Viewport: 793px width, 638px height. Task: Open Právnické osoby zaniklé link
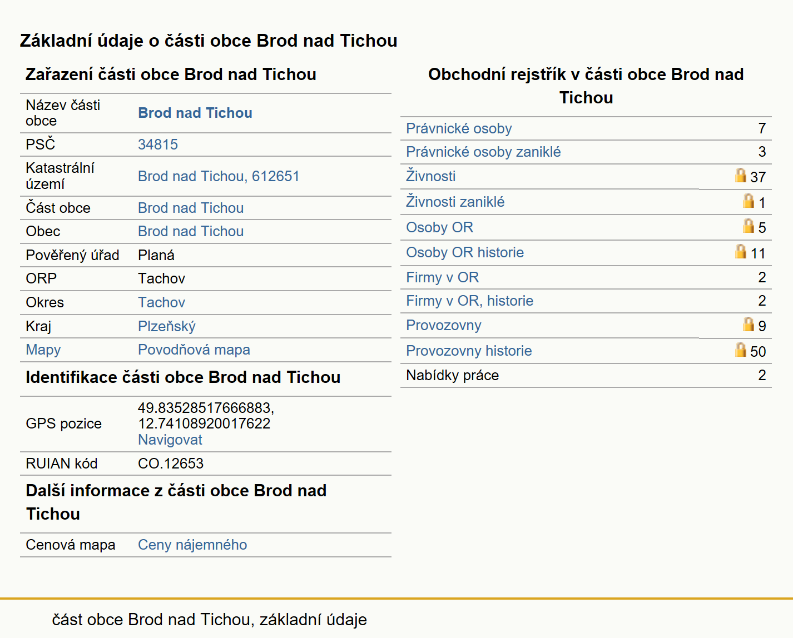tap(483, 152)
